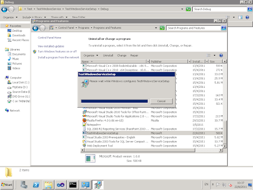The width and height of the screenshot is (253, 190).
Task: Select Visual Studio 2010 Prerequisites - English row
Action: [153, 137]
